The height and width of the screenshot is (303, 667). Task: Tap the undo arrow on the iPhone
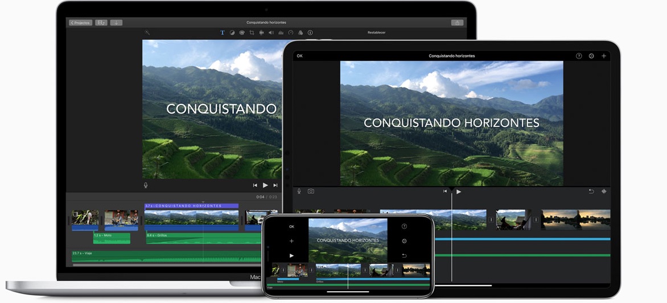click(x=404, y=255)
